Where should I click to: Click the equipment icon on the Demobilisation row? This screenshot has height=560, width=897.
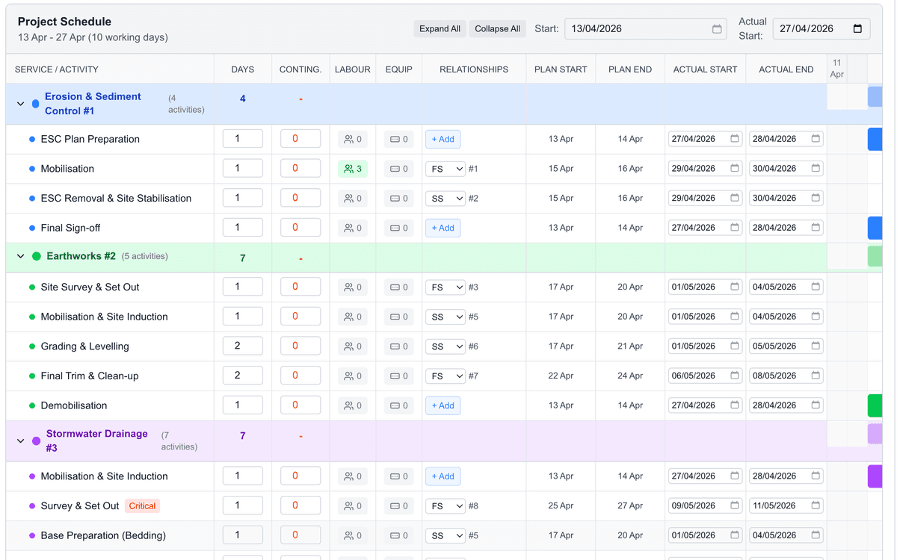pyautogui.click(x=398, y=405)
